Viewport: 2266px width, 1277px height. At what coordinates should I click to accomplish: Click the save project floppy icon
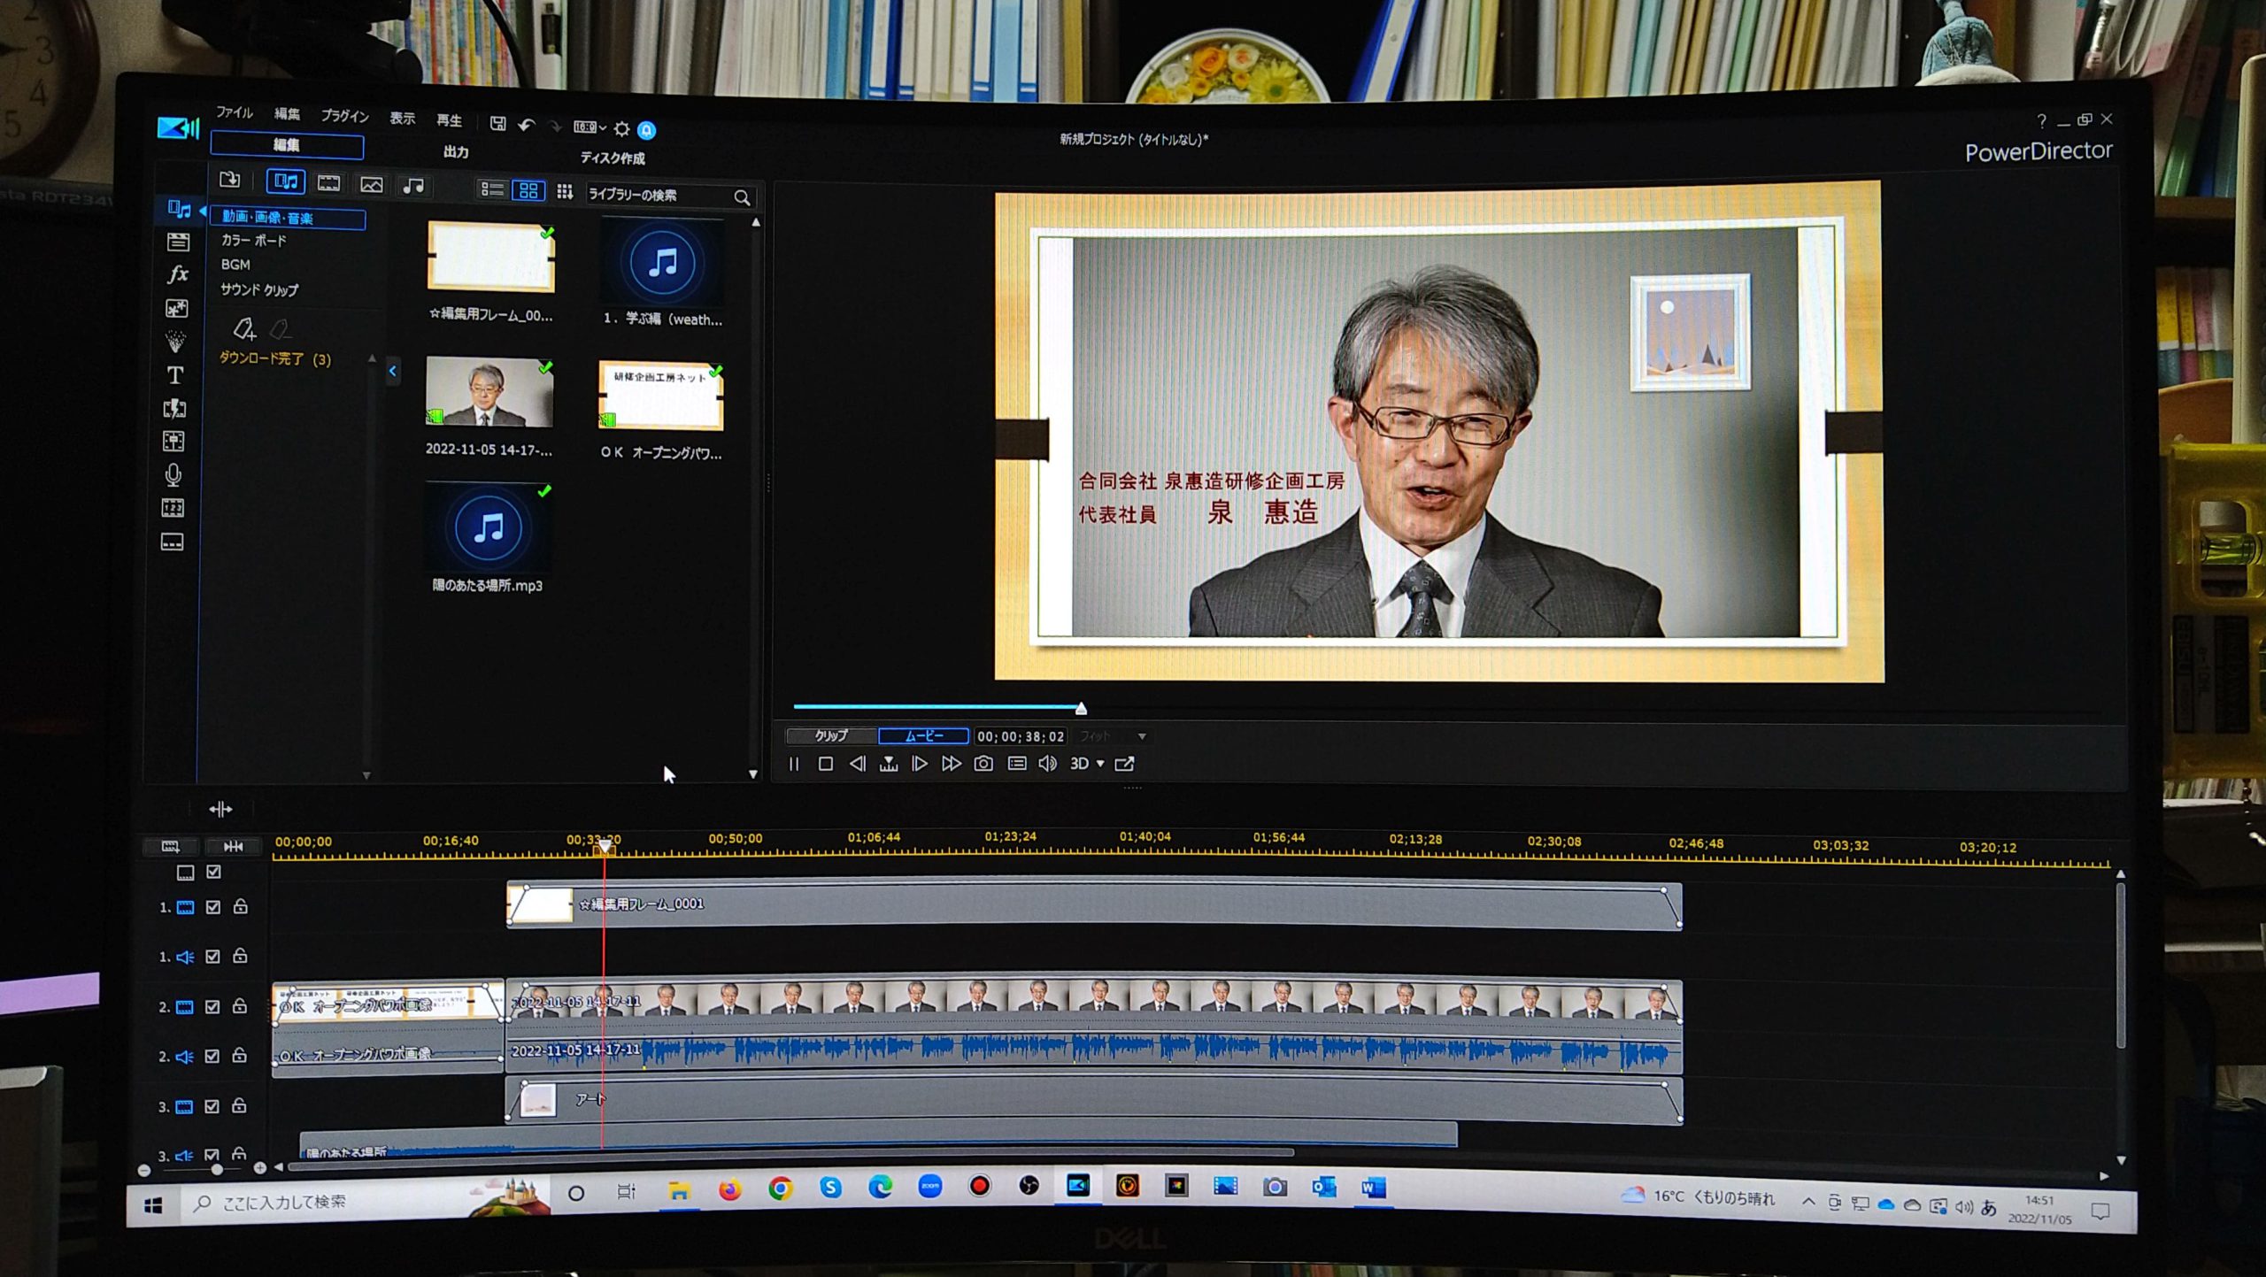(498, 124)
